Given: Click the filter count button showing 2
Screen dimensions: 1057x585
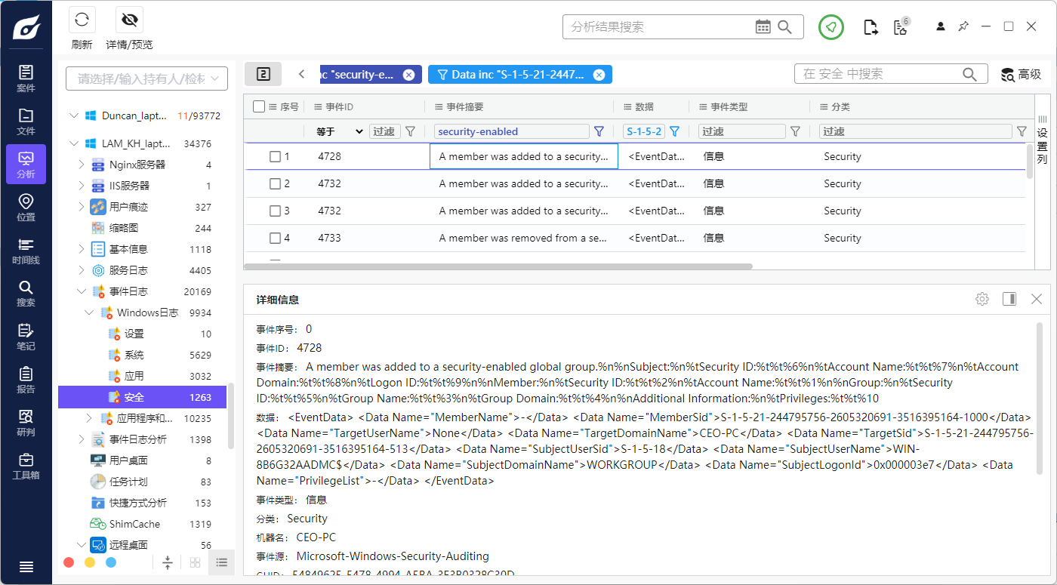Looking at the screenshot, I should (x=263, y=74).
